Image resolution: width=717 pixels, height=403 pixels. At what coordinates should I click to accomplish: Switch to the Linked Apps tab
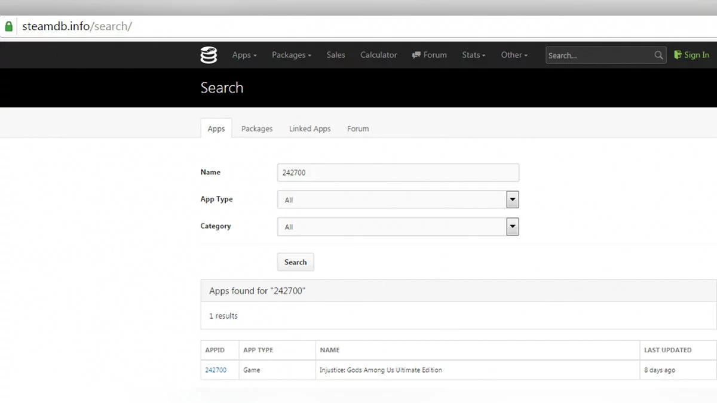point(310,128)
